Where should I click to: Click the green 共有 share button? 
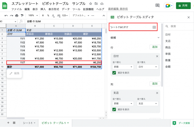click(x=183, y=6)
